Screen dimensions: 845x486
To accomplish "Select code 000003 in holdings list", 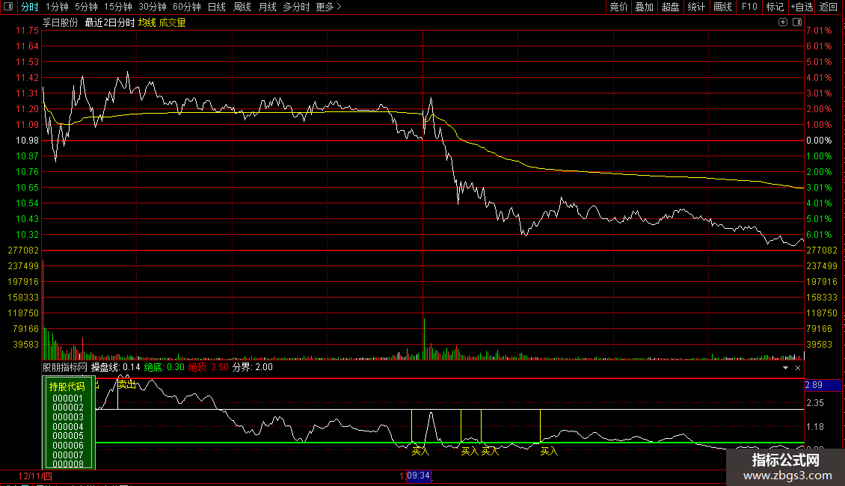I will tap(68, 417).
